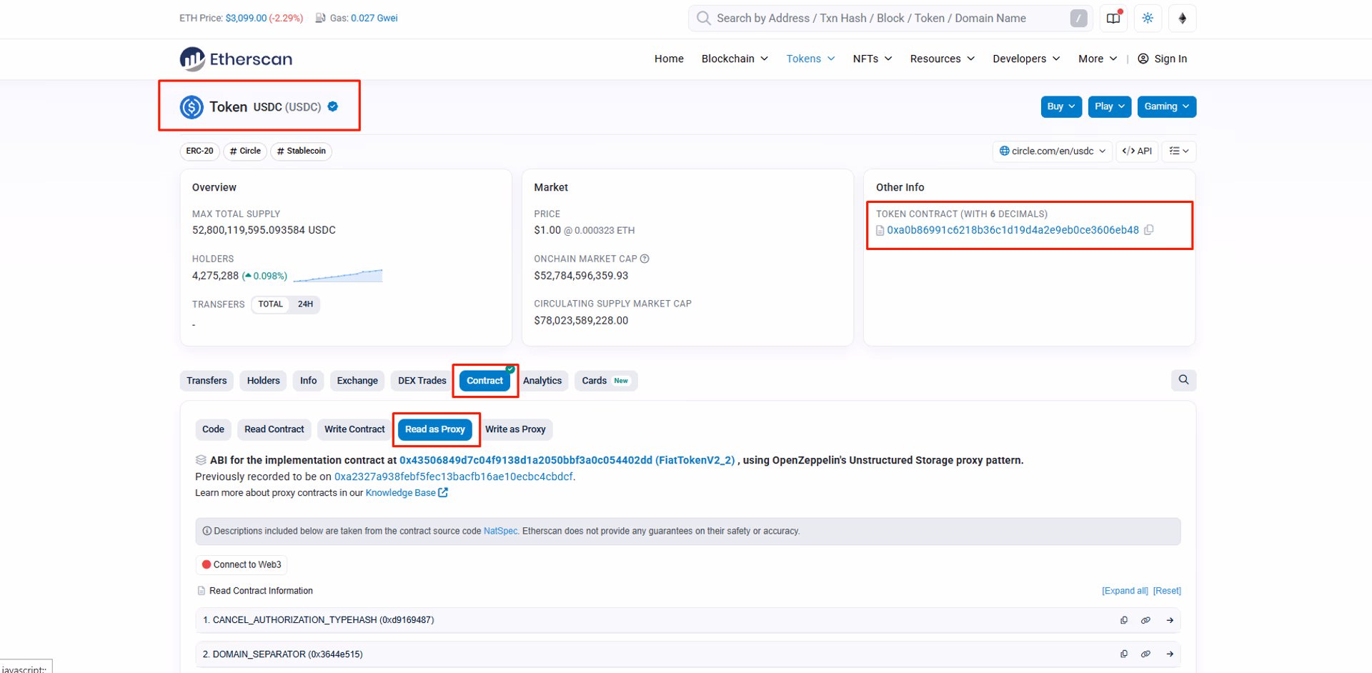1372x673 pixels.
Task: Open the Gaming dropdown button
Action: [1166, 106]
